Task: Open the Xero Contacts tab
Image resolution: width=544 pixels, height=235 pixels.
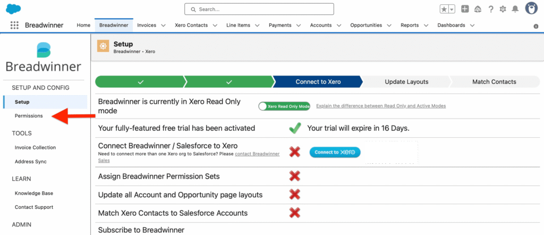Action: coord(191,26)
